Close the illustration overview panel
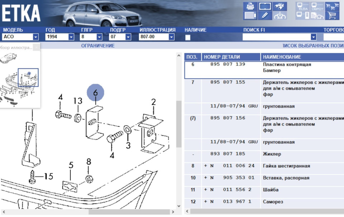 pos(37,47)
